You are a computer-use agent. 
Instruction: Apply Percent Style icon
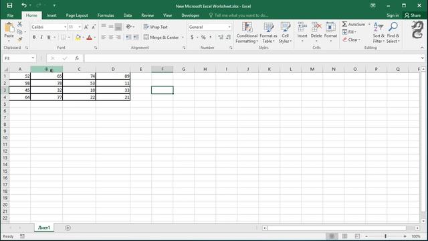pyautogui.click(x=203, y=37)
